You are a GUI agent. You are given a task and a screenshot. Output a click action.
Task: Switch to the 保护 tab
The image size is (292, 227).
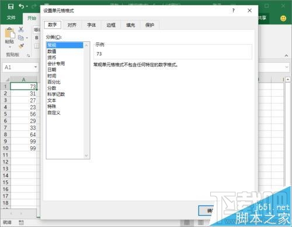pos(150,25)
